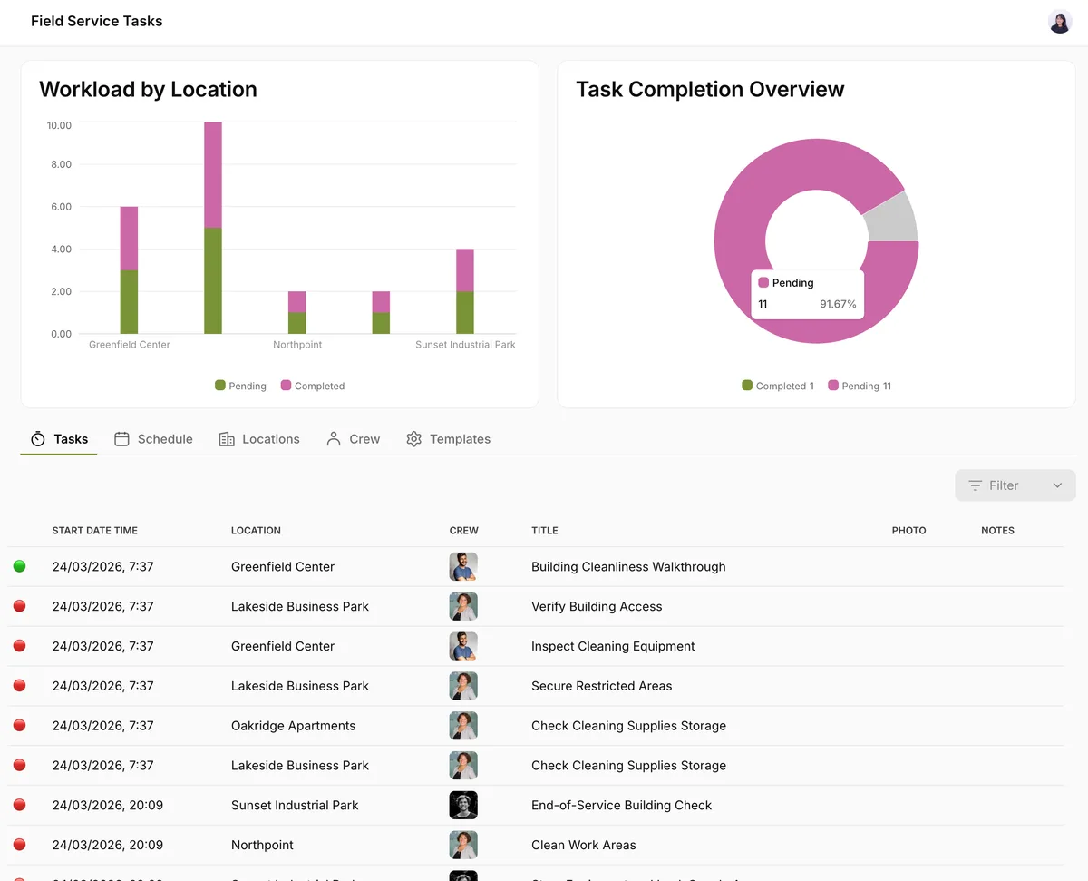Toggle Pending 11 in the donut chart legend
Screen dimensions: 1088x881
click(860, 386)
